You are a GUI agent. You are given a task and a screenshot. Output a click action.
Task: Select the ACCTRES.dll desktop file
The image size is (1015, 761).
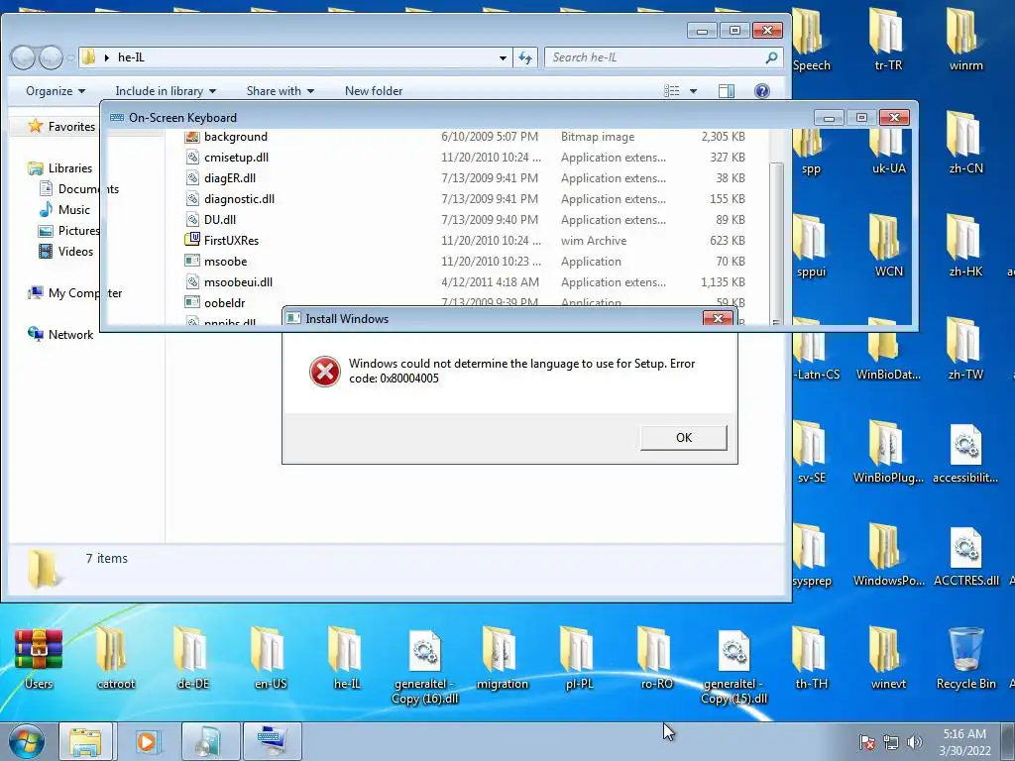pos(965,555)
